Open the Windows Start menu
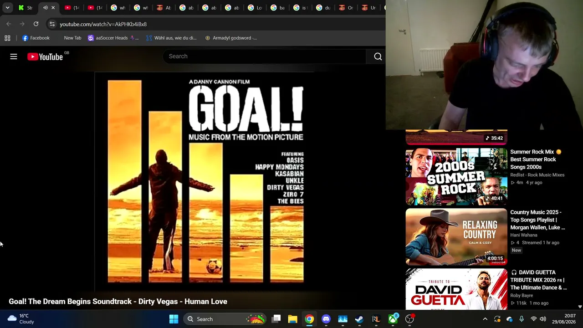583x328 pixels. click(174, 319)
